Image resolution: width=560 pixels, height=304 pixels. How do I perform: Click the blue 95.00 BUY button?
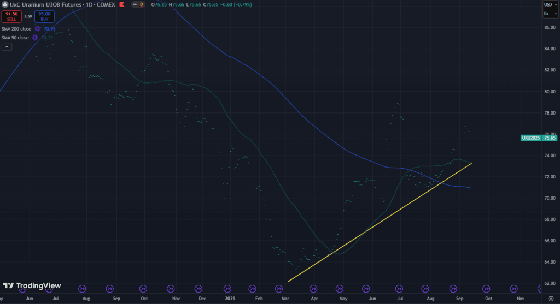pos(45,16)
